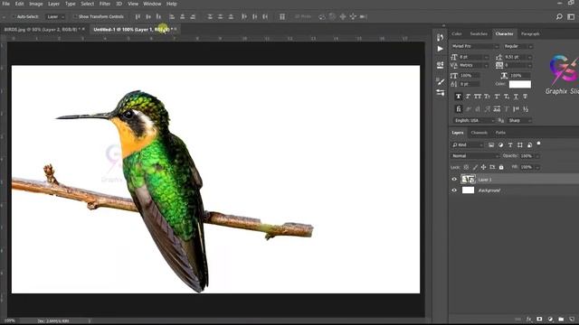
Task: Lock layer position icon
Action: [x=483, y=167]
